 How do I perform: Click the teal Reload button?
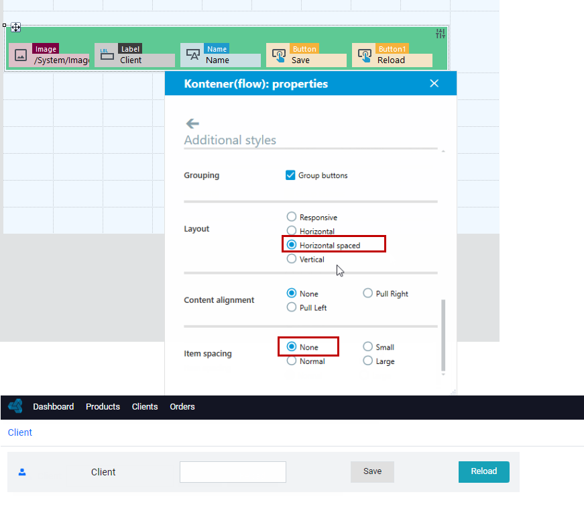(x=484, y=472)
